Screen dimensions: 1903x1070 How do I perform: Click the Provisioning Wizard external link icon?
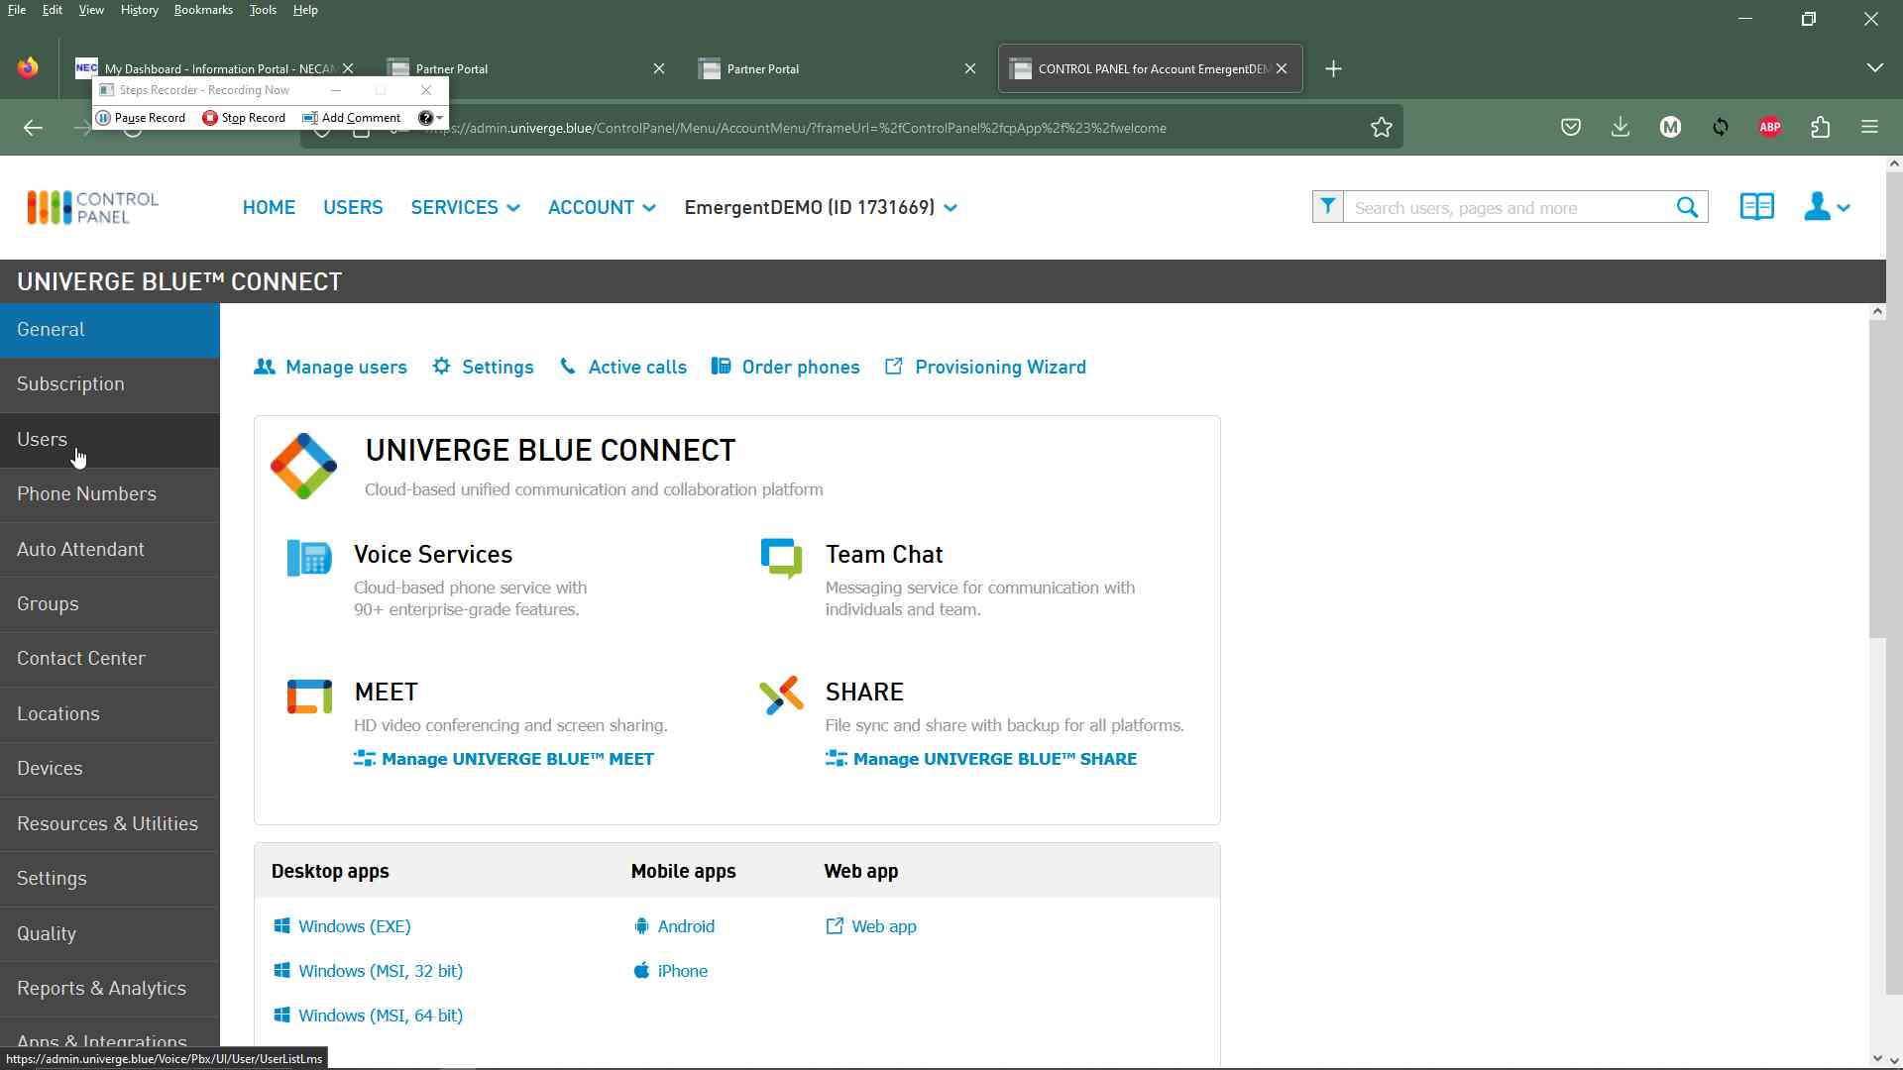(x=893, y=368)
